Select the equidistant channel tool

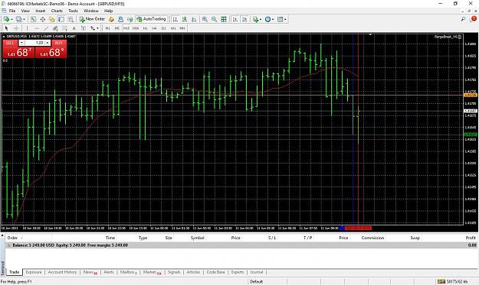(x=55, y=28)
